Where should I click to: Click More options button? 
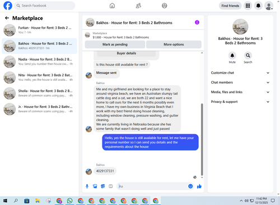(174, 44)
